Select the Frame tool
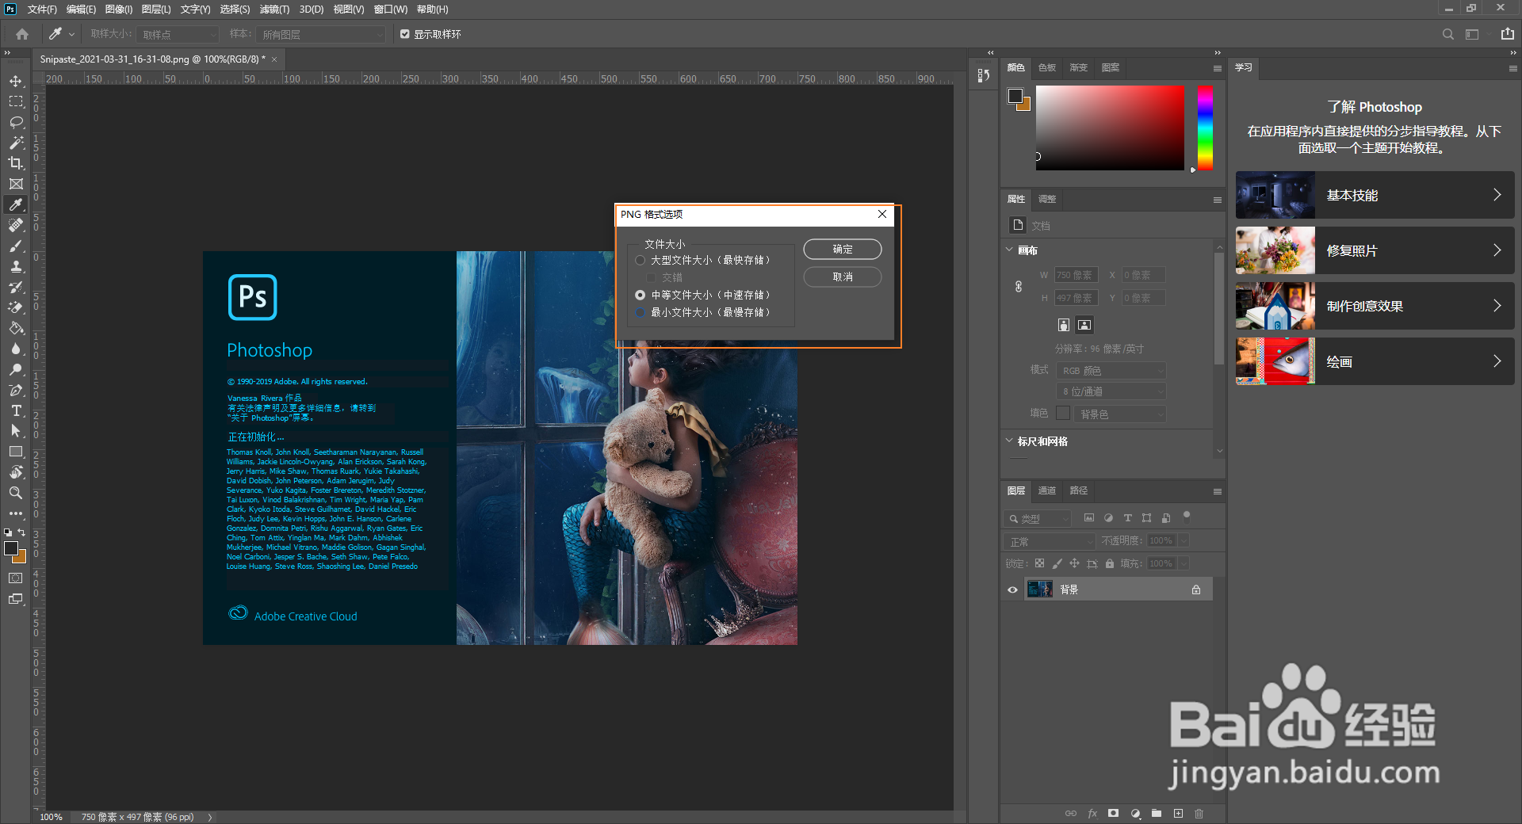1522x824 pixels. click(x=16, y=184)
